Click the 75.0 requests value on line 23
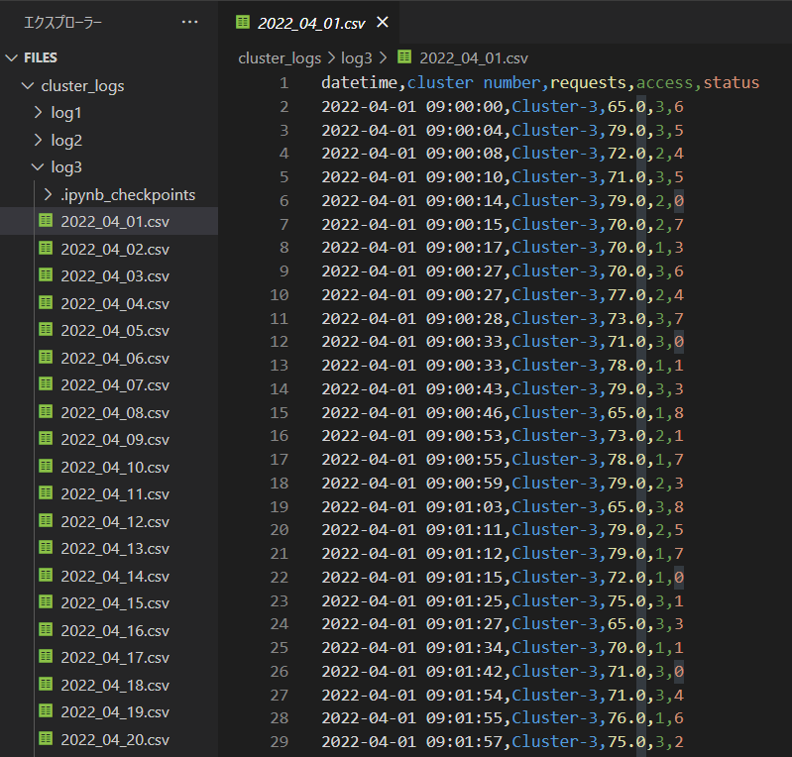The image size is (792, 757). click(x=626, y=601)
